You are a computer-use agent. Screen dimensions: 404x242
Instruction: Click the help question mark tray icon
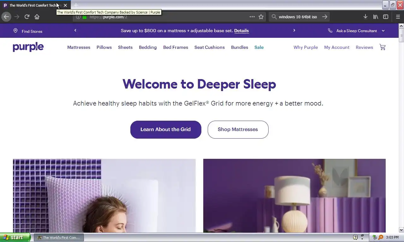355,237
